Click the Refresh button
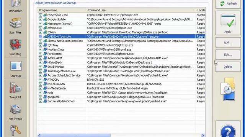The width and height of the screenshot is (245, 137). [228, 4]
